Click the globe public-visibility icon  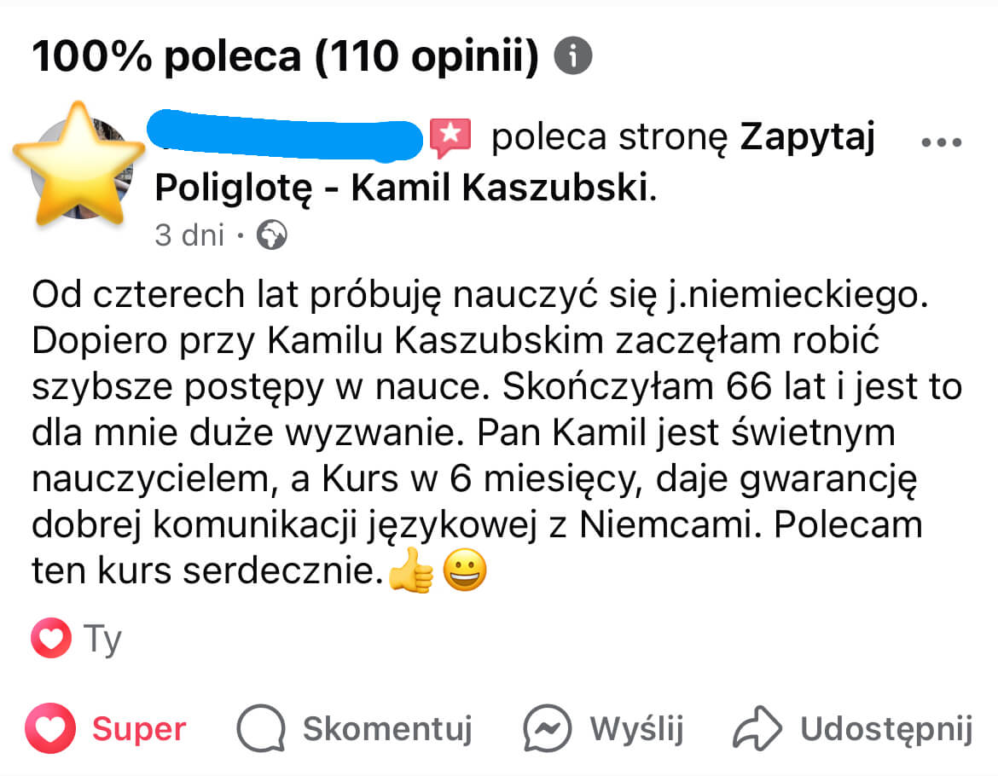click(273, 235)
